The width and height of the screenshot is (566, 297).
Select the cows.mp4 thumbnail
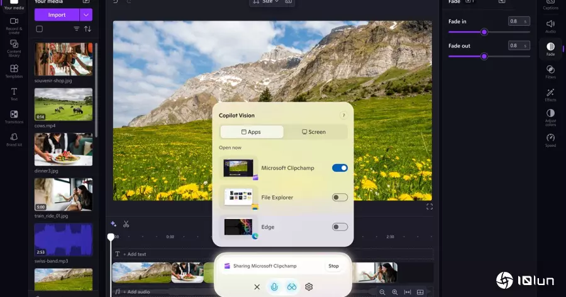pos(64,104)
